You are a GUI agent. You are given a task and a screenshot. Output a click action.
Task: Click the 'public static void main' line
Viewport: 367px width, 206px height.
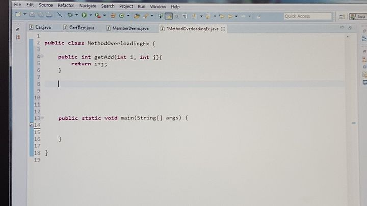123,118
